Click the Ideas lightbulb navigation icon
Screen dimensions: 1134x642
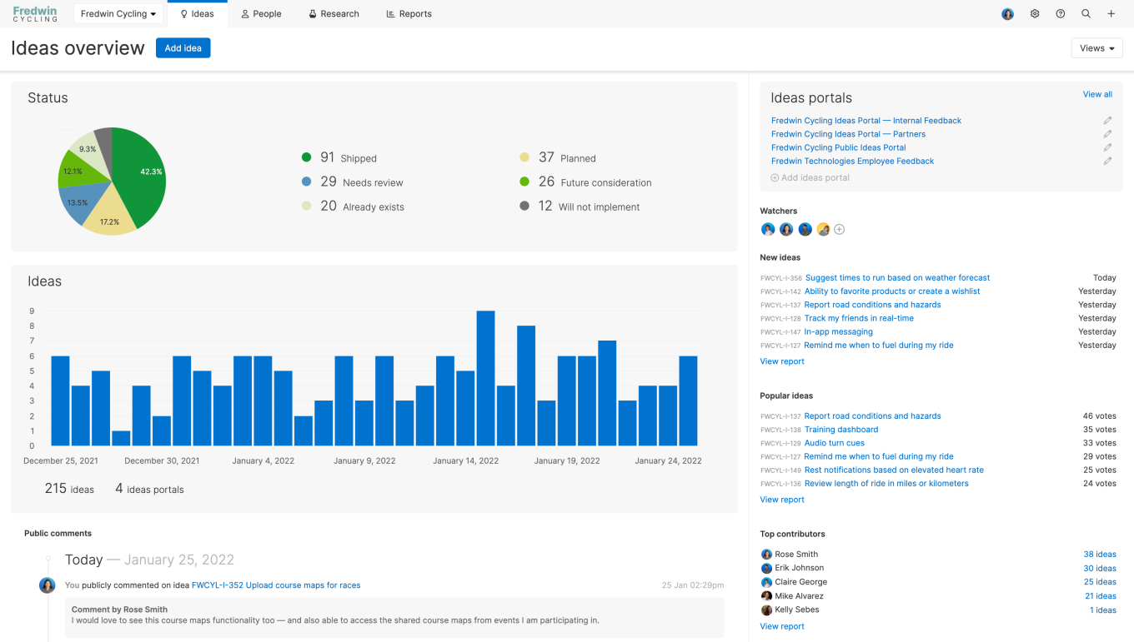(184, 13)
